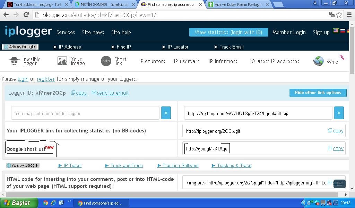Image resolution: width=355 pixels, height=208 pixels.
Task: Click the Ads by Google info icon in top bar
Action: point(6,47)
